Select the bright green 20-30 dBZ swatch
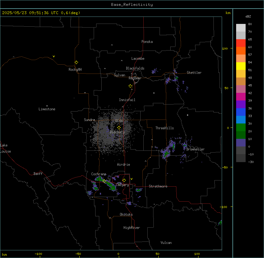Screen dimensions: 264x258 241,127
